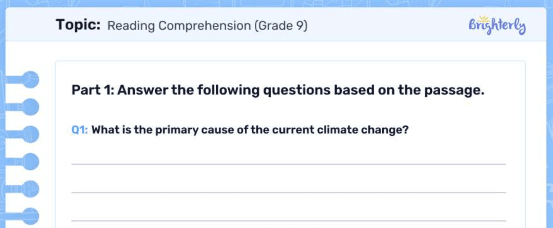The image size is (553, 228).
Task: Click the "(Grade 9)" text in header
Action: click(281, 26)
